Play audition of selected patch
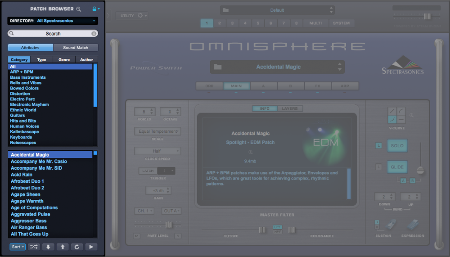The width and height of the screenshot is (450, 257). click(x=91, y=247)
